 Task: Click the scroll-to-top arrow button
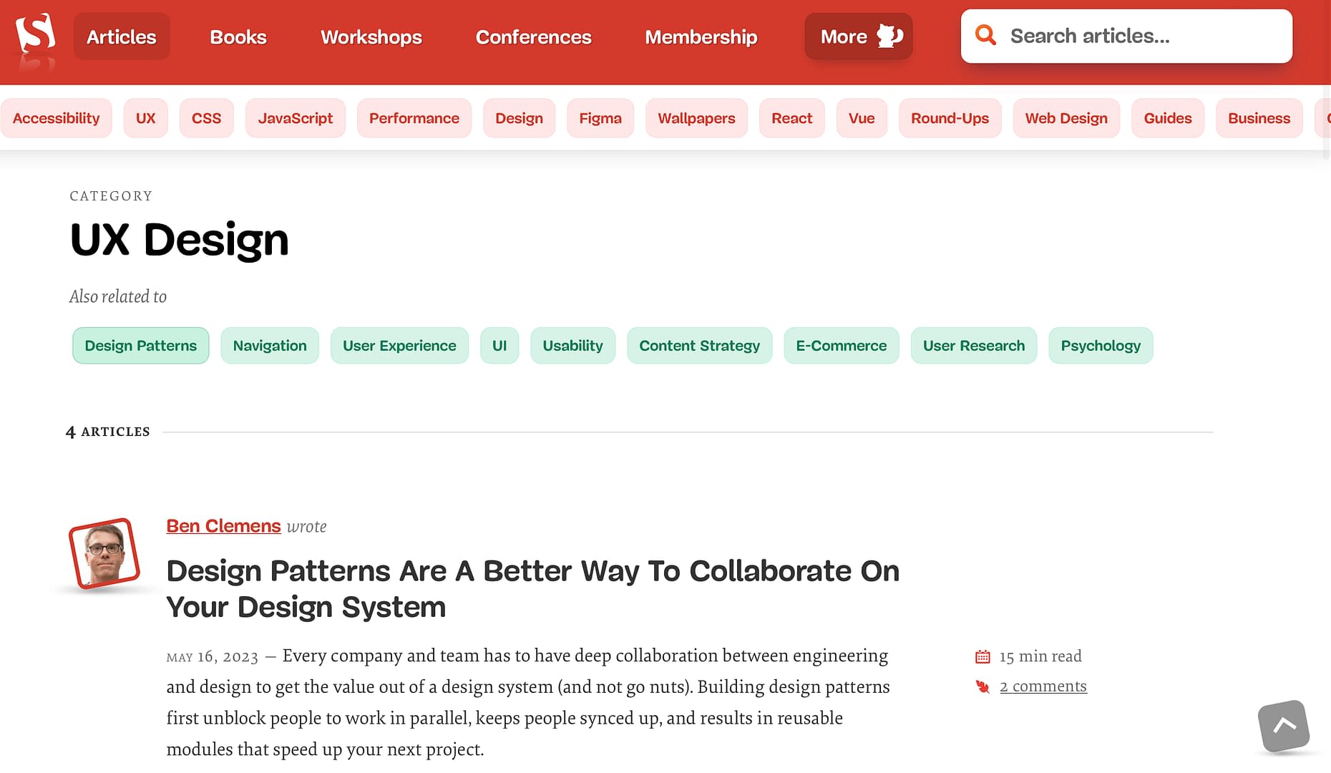pos(1284,726)
